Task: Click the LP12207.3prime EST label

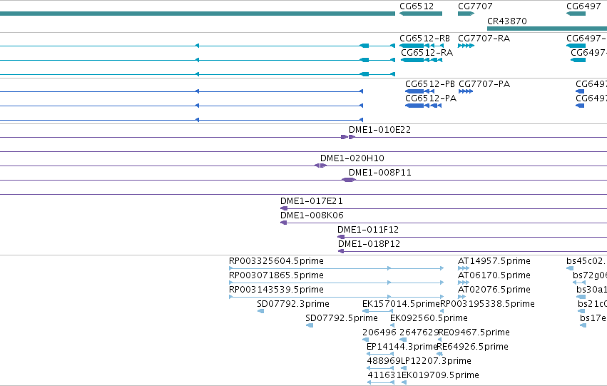Action: click(436, 362)
